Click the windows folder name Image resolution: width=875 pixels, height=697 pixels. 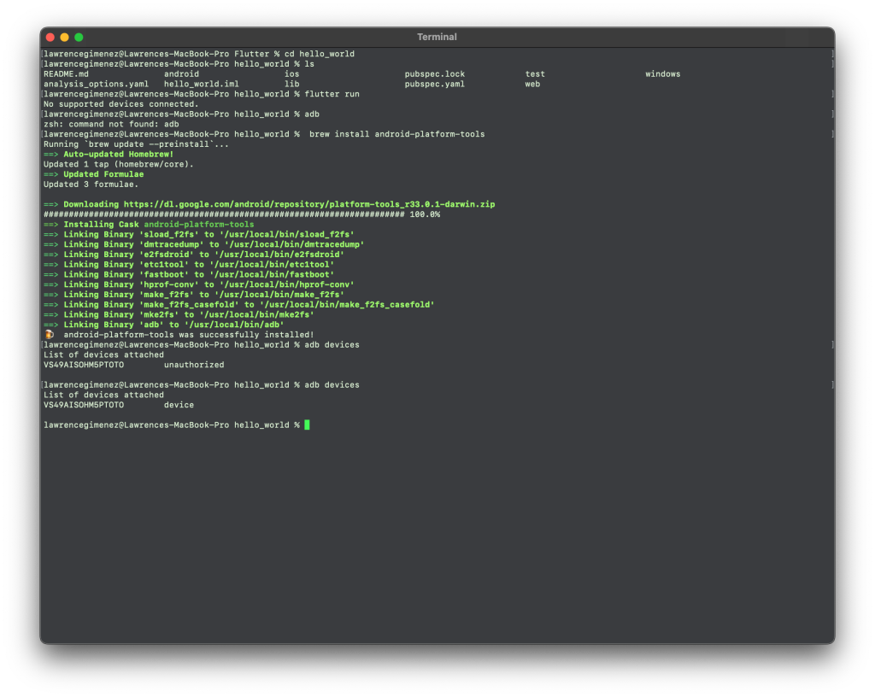tap(662, 74)
